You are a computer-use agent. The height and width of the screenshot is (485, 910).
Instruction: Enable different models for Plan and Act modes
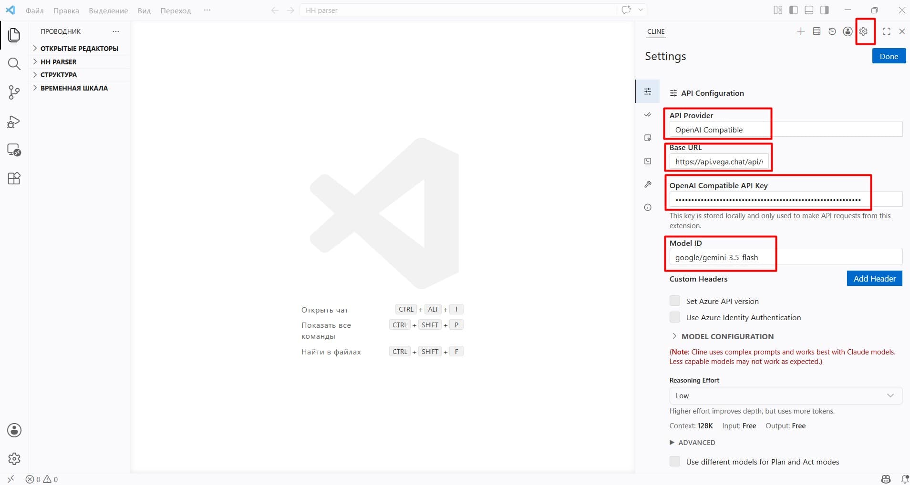click(675, 461)
